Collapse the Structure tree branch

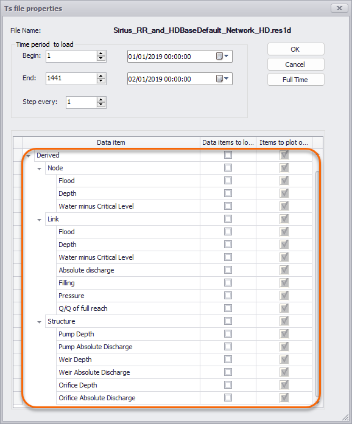coord(39,322)
